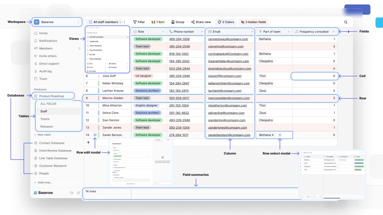Open the Link Table Database
The image size is (383, 215).
coord(51,158)
